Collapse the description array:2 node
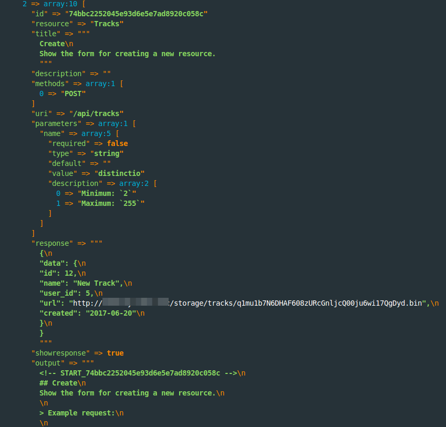Viewport: 446px width, 427px height. pyautogui.click(x=133, y=183)
